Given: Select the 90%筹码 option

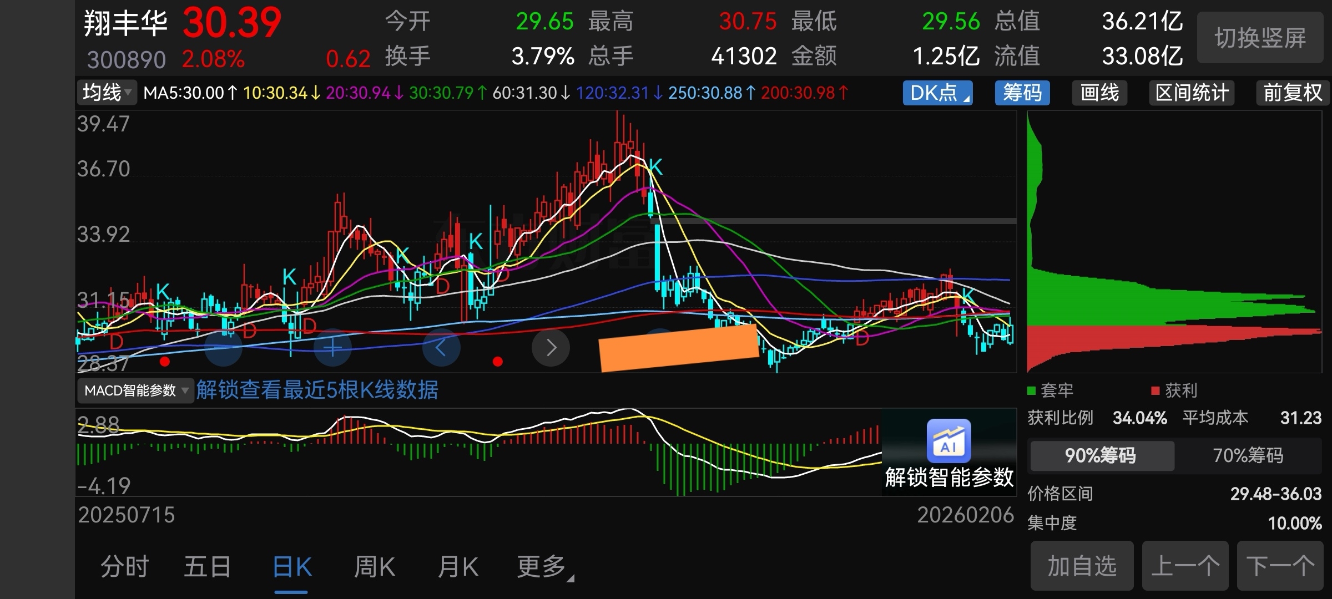Looking at the screenshot, I should point(1101,455).
